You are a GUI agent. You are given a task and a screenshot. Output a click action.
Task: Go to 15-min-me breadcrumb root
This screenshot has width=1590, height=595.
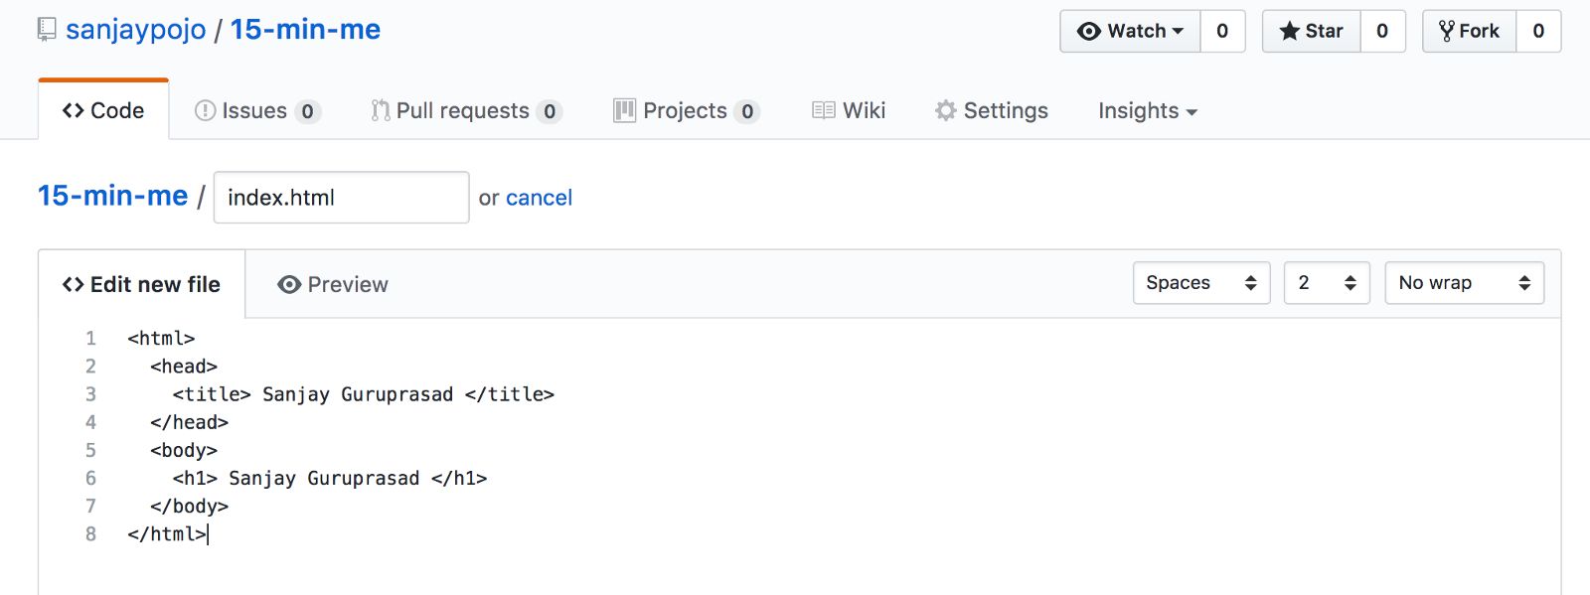tap(112, 196)
